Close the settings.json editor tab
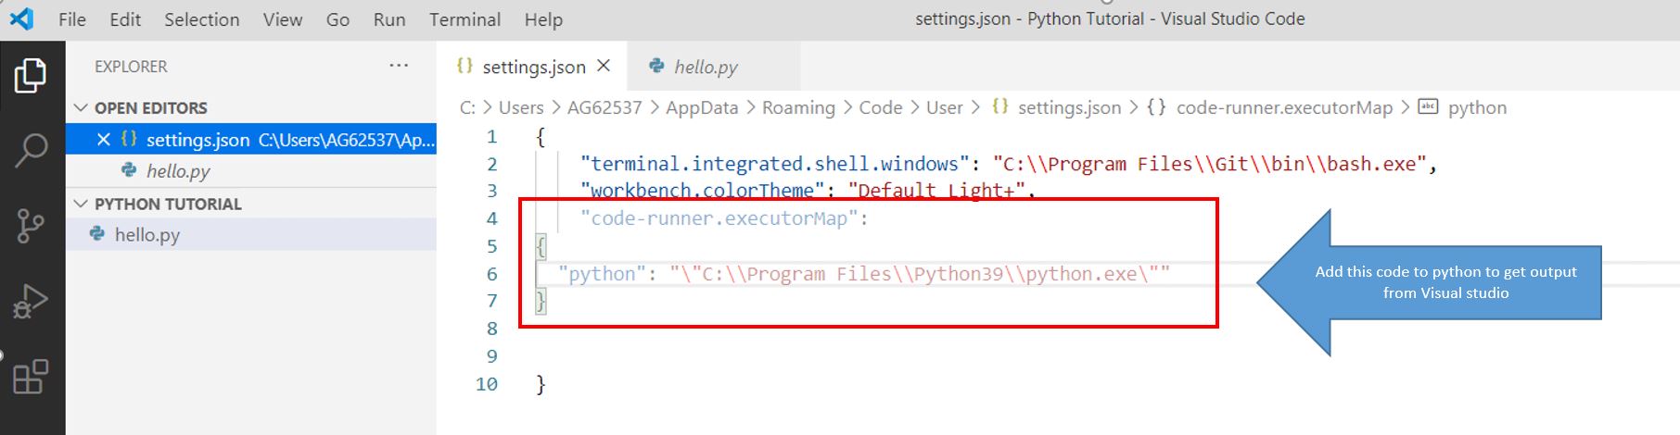 604,66
